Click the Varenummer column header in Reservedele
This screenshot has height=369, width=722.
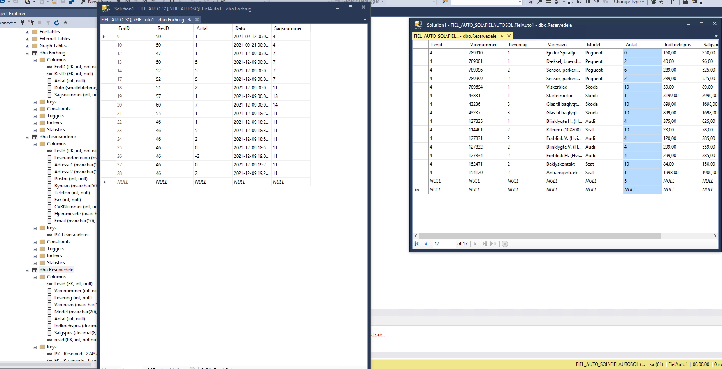pos(487,45)
